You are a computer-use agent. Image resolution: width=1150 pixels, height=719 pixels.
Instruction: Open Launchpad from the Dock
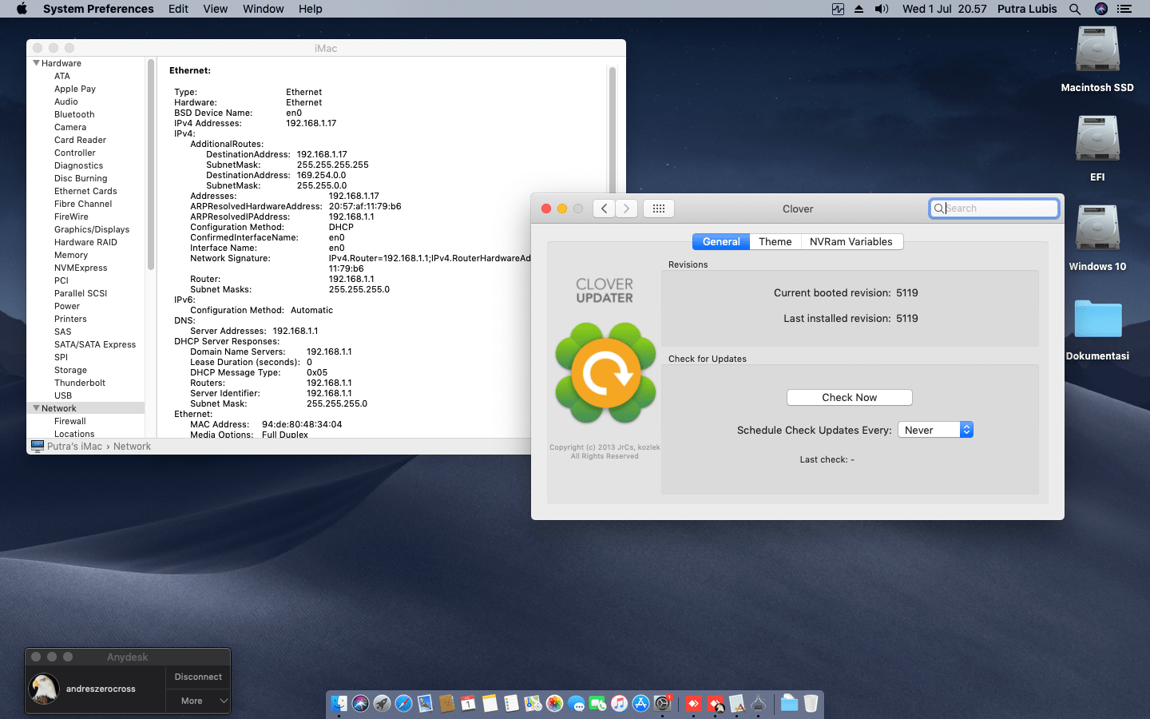[x=383, y=703]
